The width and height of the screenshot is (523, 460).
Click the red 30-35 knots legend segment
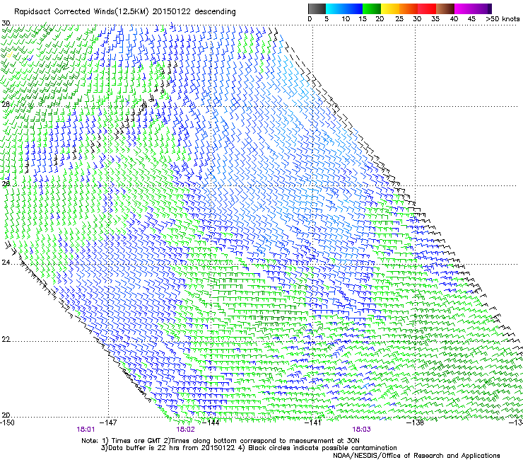pos(427,8)
